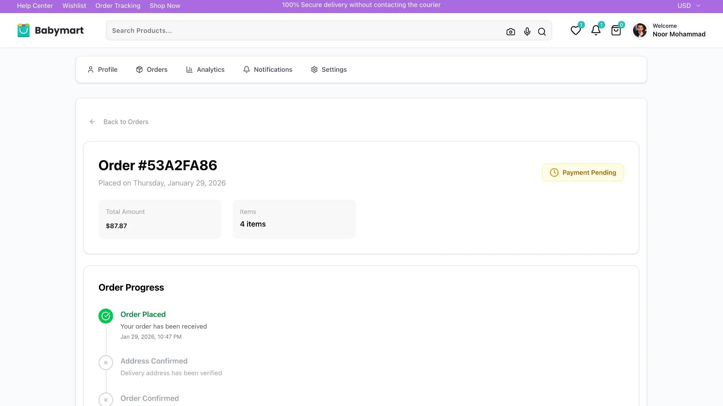Image resolution: width=723 pixels, height=406 pixels.
Task: Click the user avatar picture
Action: pos(640,30)
